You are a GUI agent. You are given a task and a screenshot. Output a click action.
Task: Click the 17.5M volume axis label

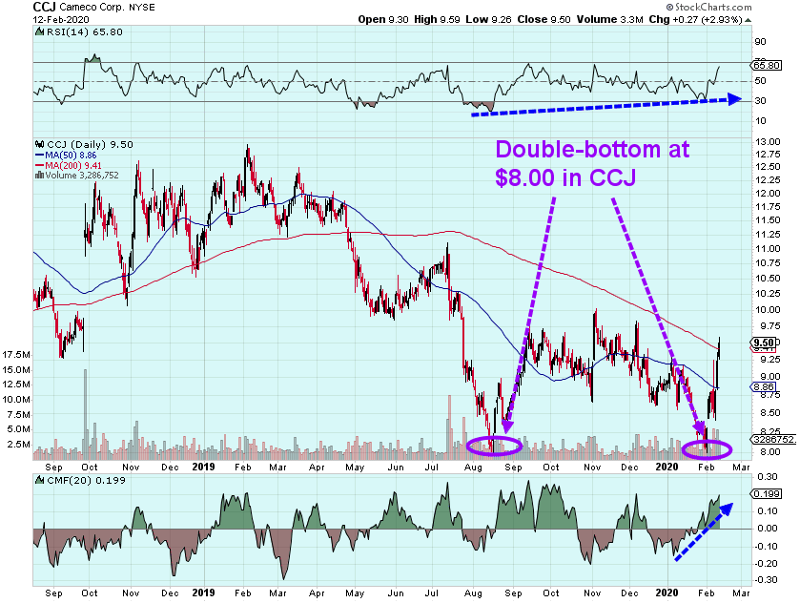point(16,355)
